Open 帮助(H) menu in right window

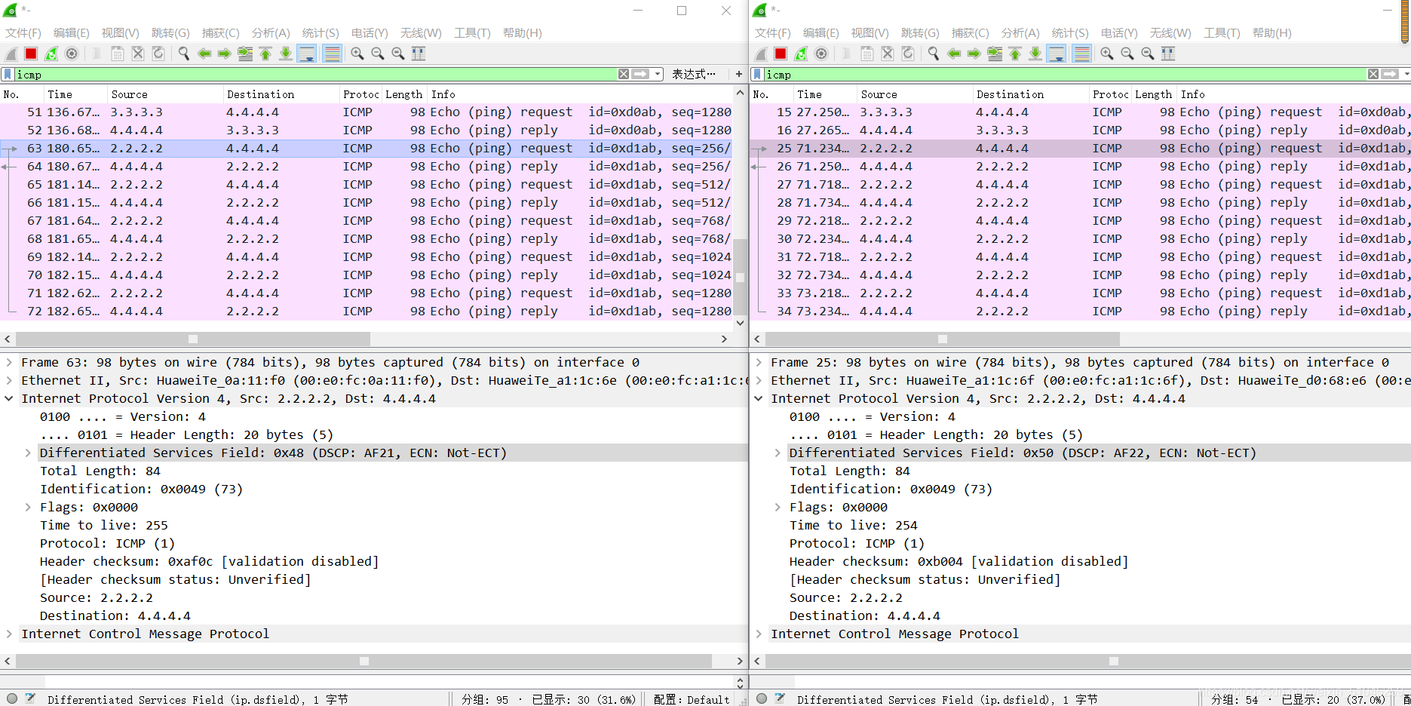click(x=1271, y=33)
